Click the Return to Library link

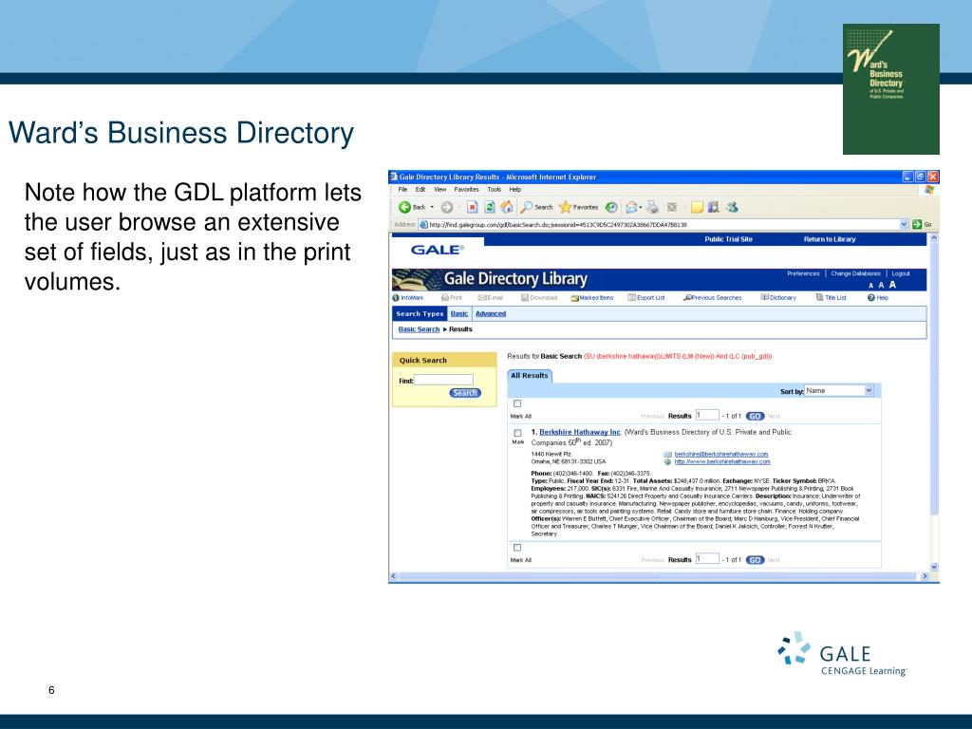click(830, 239)
